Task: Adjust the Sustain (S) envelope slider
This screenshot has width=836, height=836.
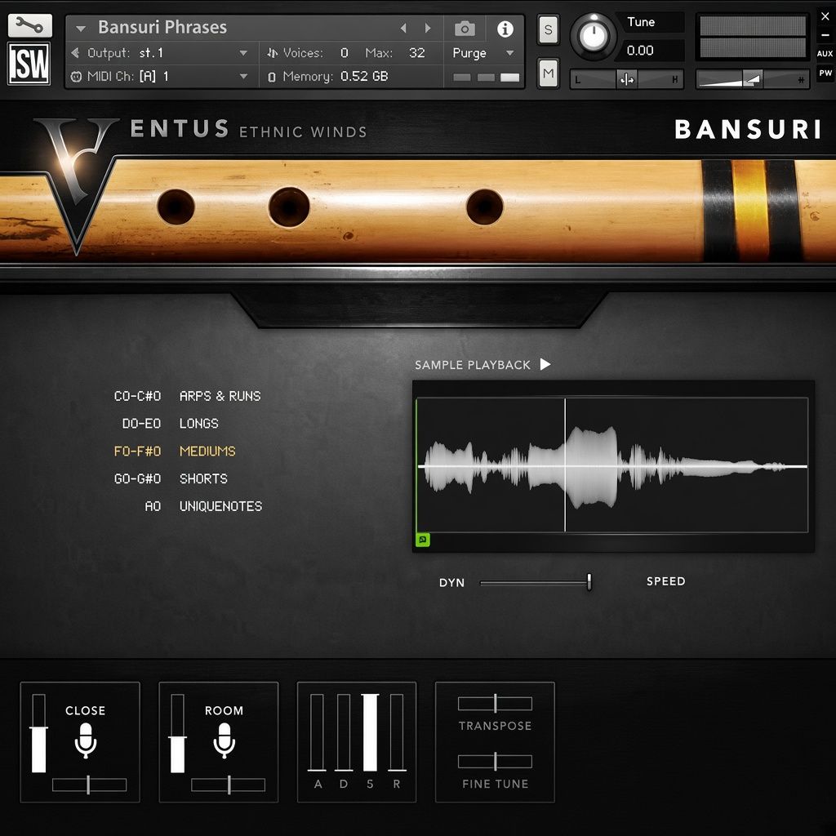Action: pos(370,732)
